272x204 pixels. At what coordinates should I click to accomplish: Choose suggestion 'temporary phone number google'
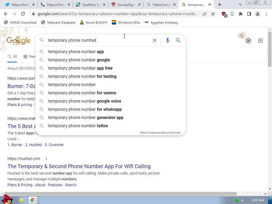tap(110, 60)
